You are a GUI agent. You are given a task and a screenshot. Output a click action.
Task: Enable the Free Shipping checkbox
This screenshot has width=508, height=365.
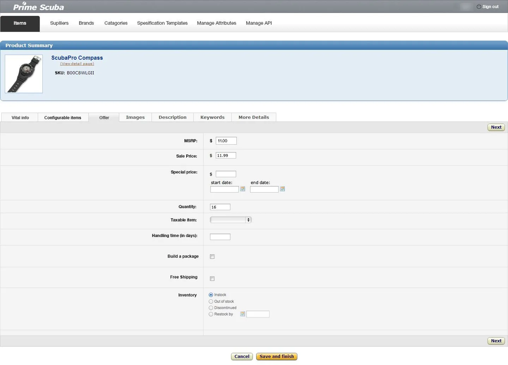coord(212,279)
